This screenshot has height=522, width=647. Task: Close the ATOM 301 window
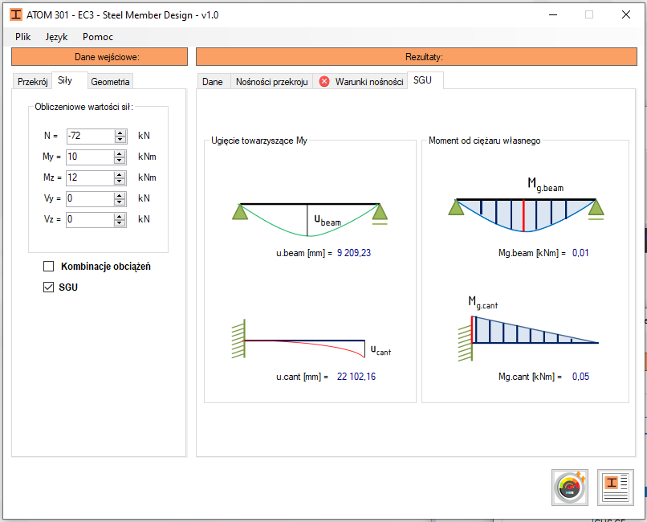coord(625,14)
